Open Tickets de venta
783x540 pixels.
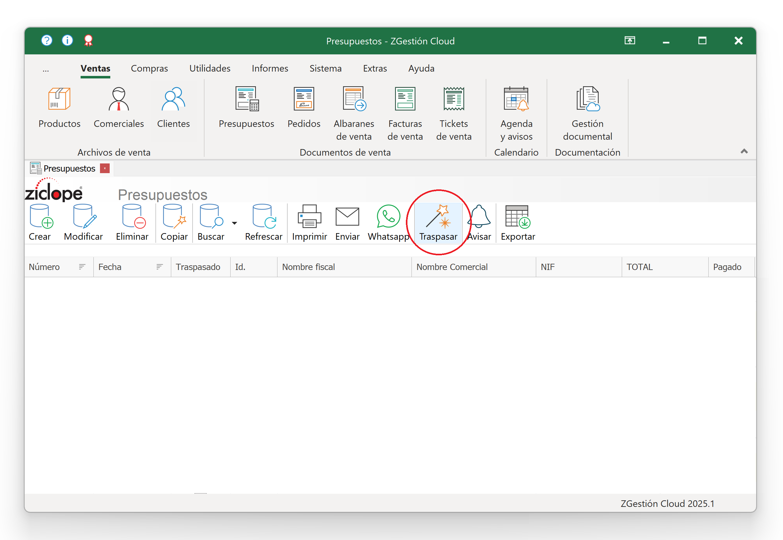(x=454, y=114)
